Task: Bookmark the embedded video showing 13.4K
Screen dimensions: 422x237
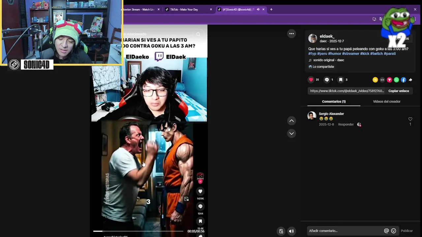Action: click(x=200, y=221)
